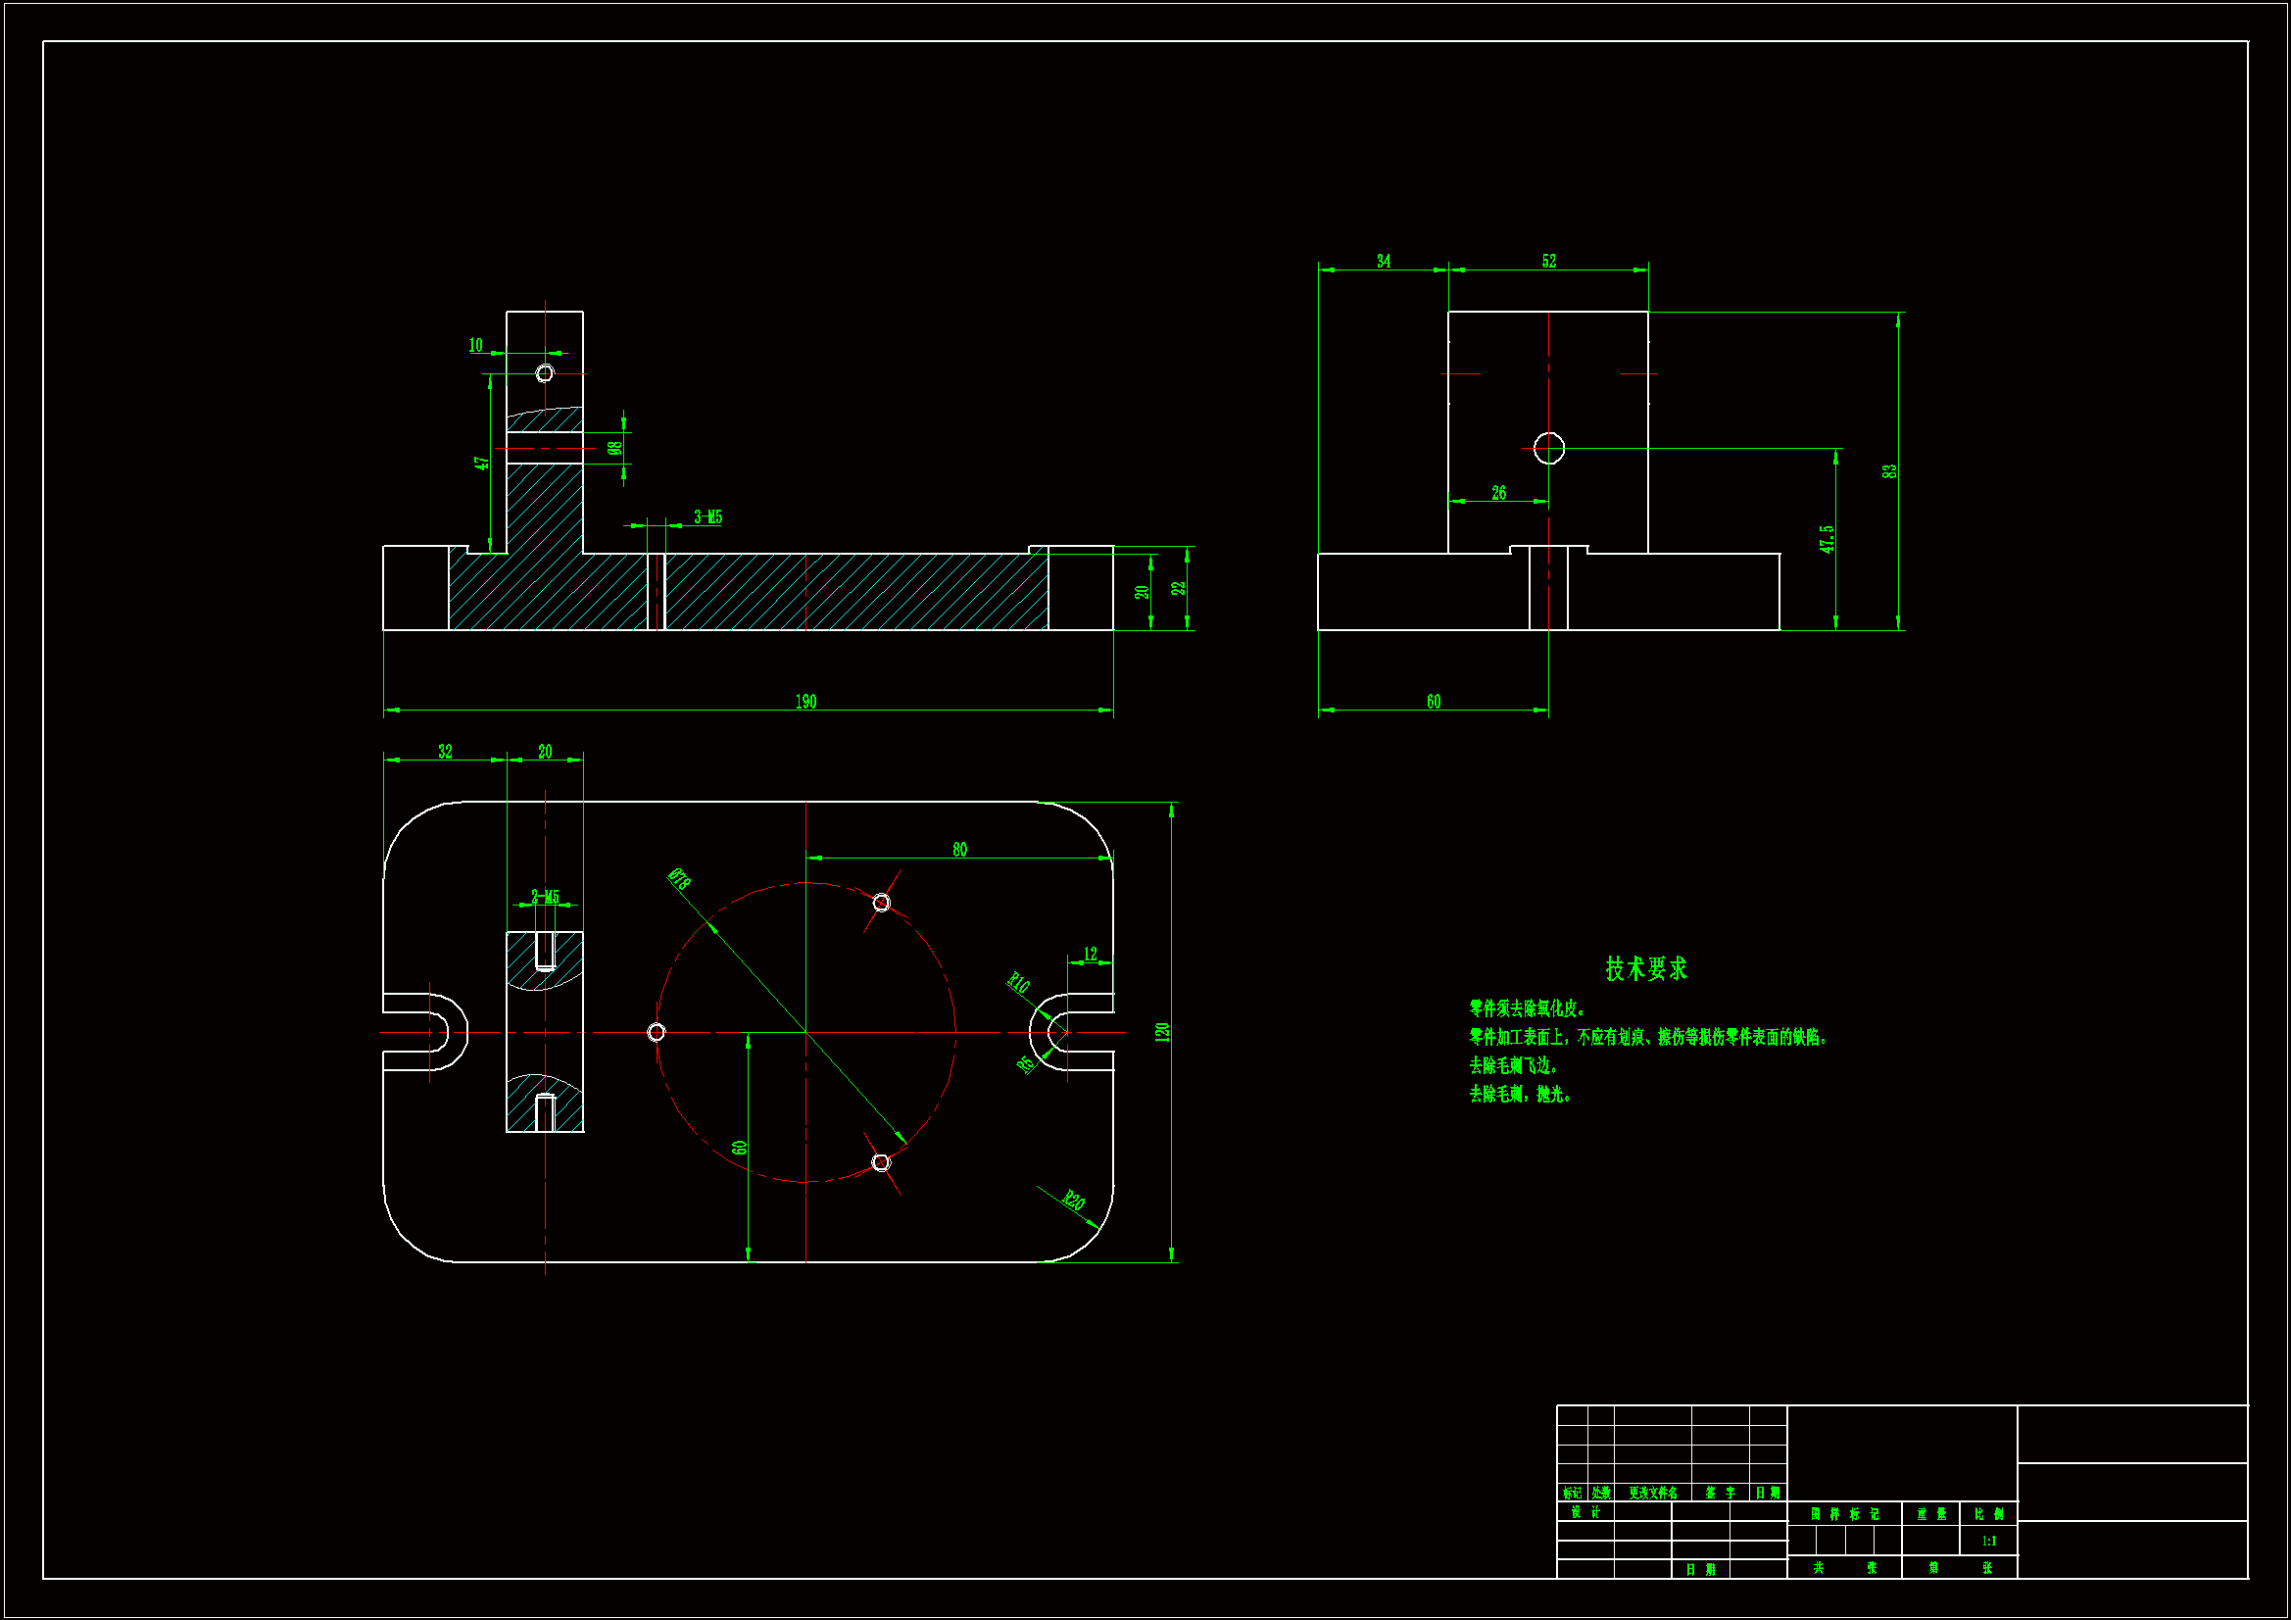Select the 47.5 dimension in side view
2291x1620 pixels.
click(x=1826, y=539)
